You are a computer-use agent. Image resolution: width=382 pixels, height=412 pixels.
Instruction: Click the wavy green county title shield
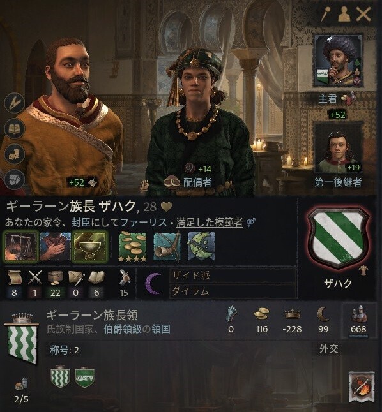coord(60,377)
